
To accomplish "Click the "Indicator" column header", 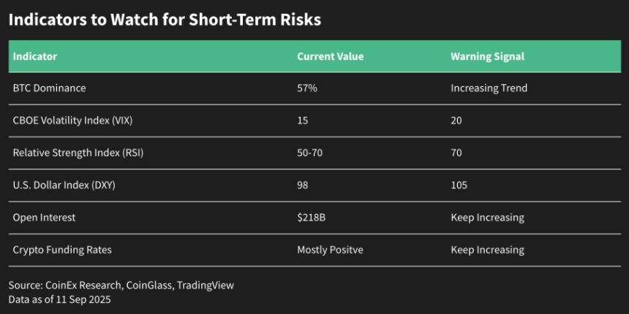I will [35, 56].
